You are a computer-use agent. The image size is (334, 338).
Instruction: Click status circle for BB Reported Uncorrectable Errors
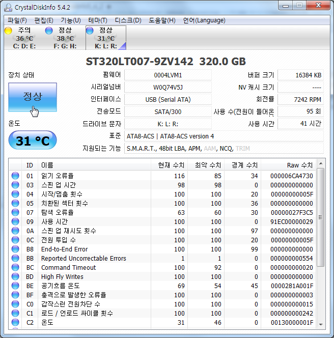pyautogui.click(x=15, y=258)
